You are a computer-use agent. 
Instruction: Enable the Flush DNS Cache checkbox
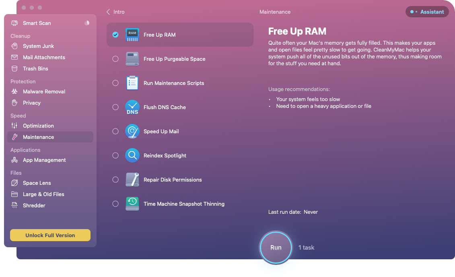[115, 107]
